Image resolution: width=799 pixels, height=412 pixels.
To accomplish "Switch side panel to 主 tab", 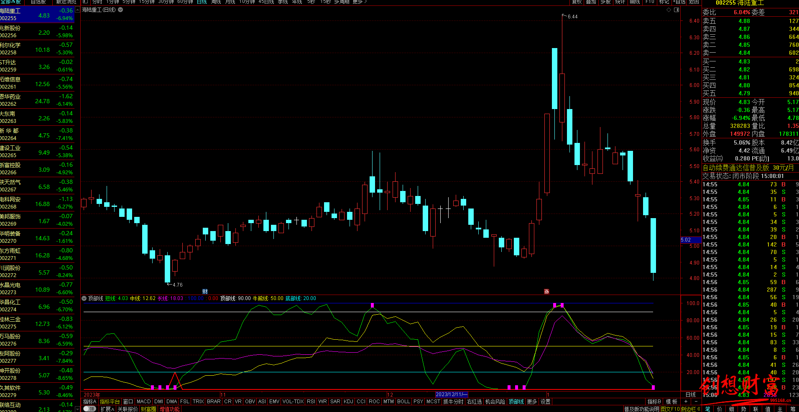I will pyautogui.click(x=780, y=409).
